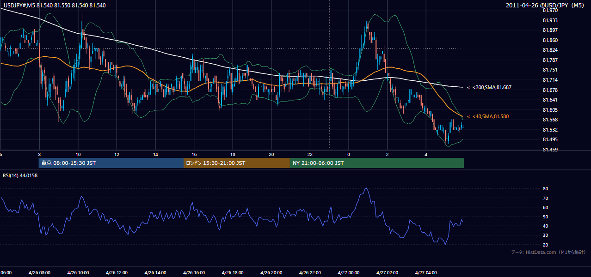This screenshot has height=277, width=591.
Task: Click the 4/26 10:00 bottom date label
Action: pyautogui.click(x=78, y=272)
